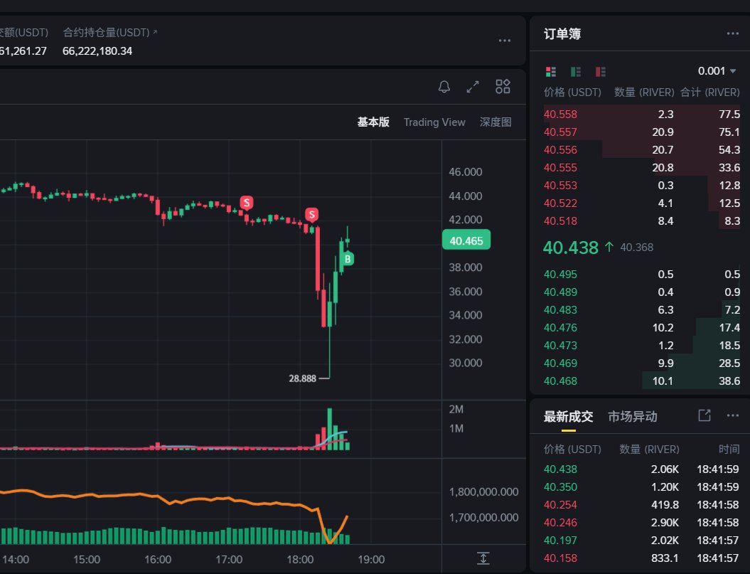Image resolution: width=750 pixels, height=574 pixels.
Task: Click the 40.246 trade row price
Action: pyautogui.click(x=561, y=523)
